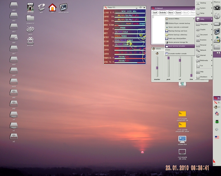Switch to volume task in side panel
Image resolution: width=221 pixels, height=176 pixels.
(x=217, y=107)
